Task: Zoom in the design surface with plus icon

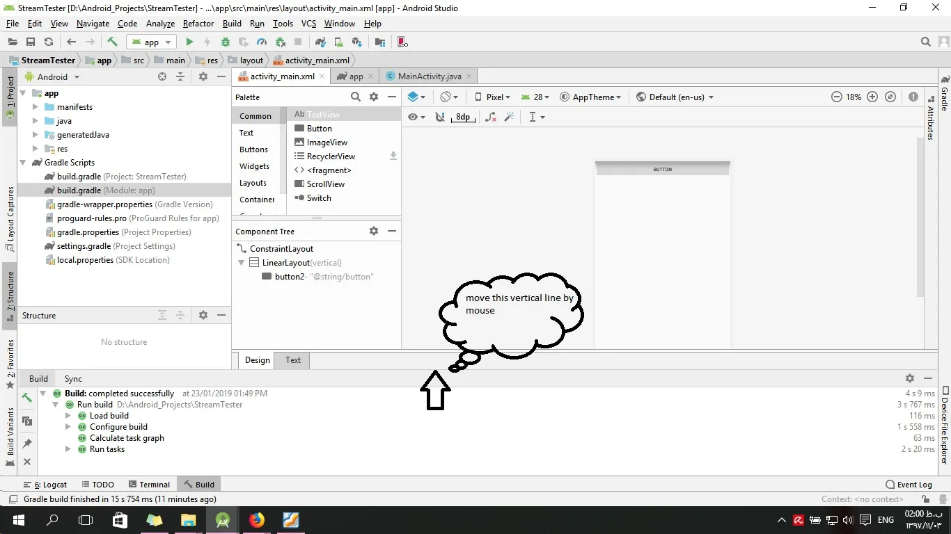Action: pos(872,97)
